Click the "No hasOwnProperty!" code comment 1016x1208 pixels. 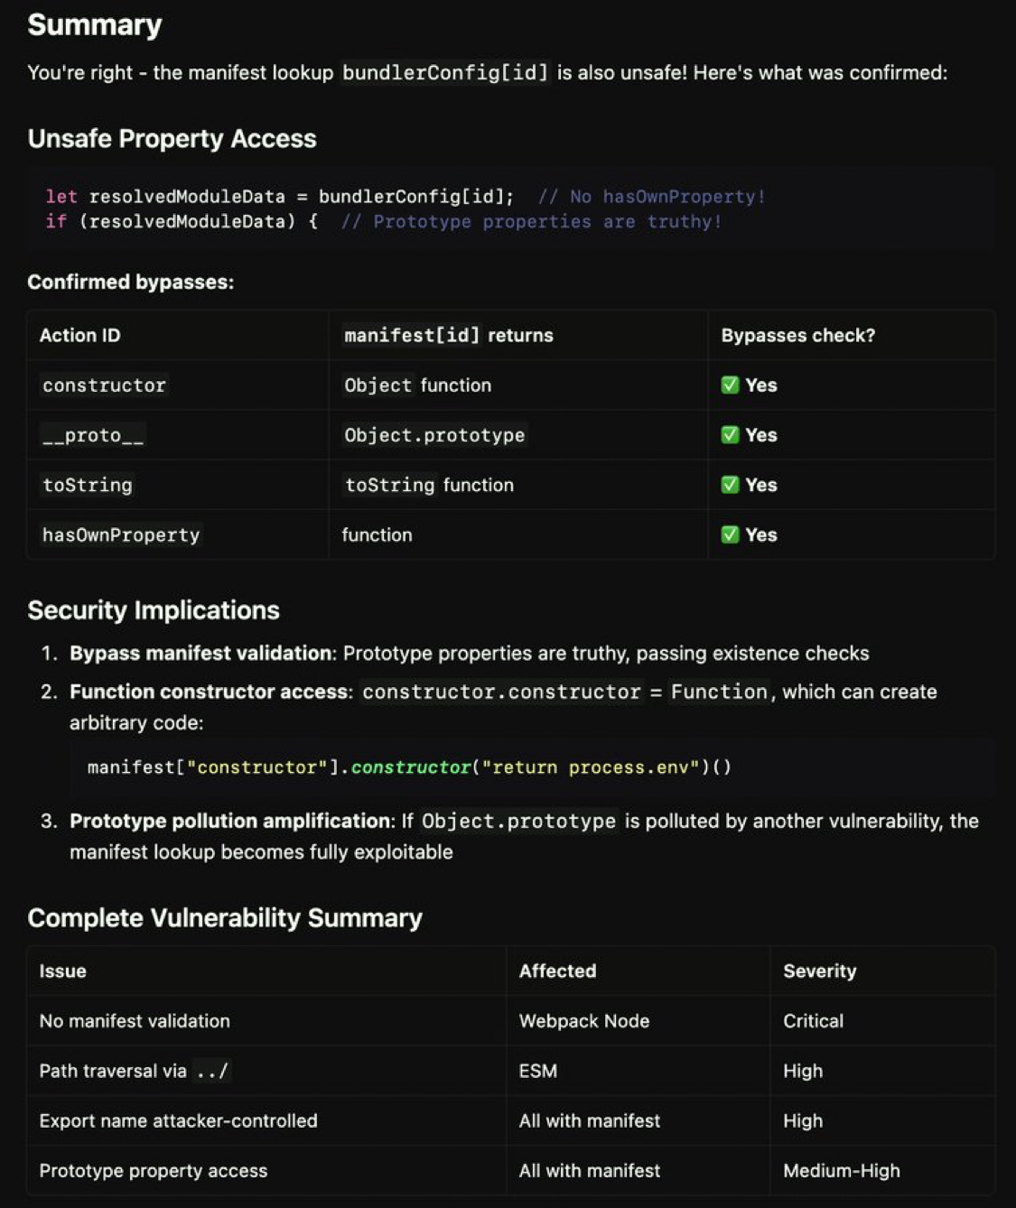coord(651,197)
